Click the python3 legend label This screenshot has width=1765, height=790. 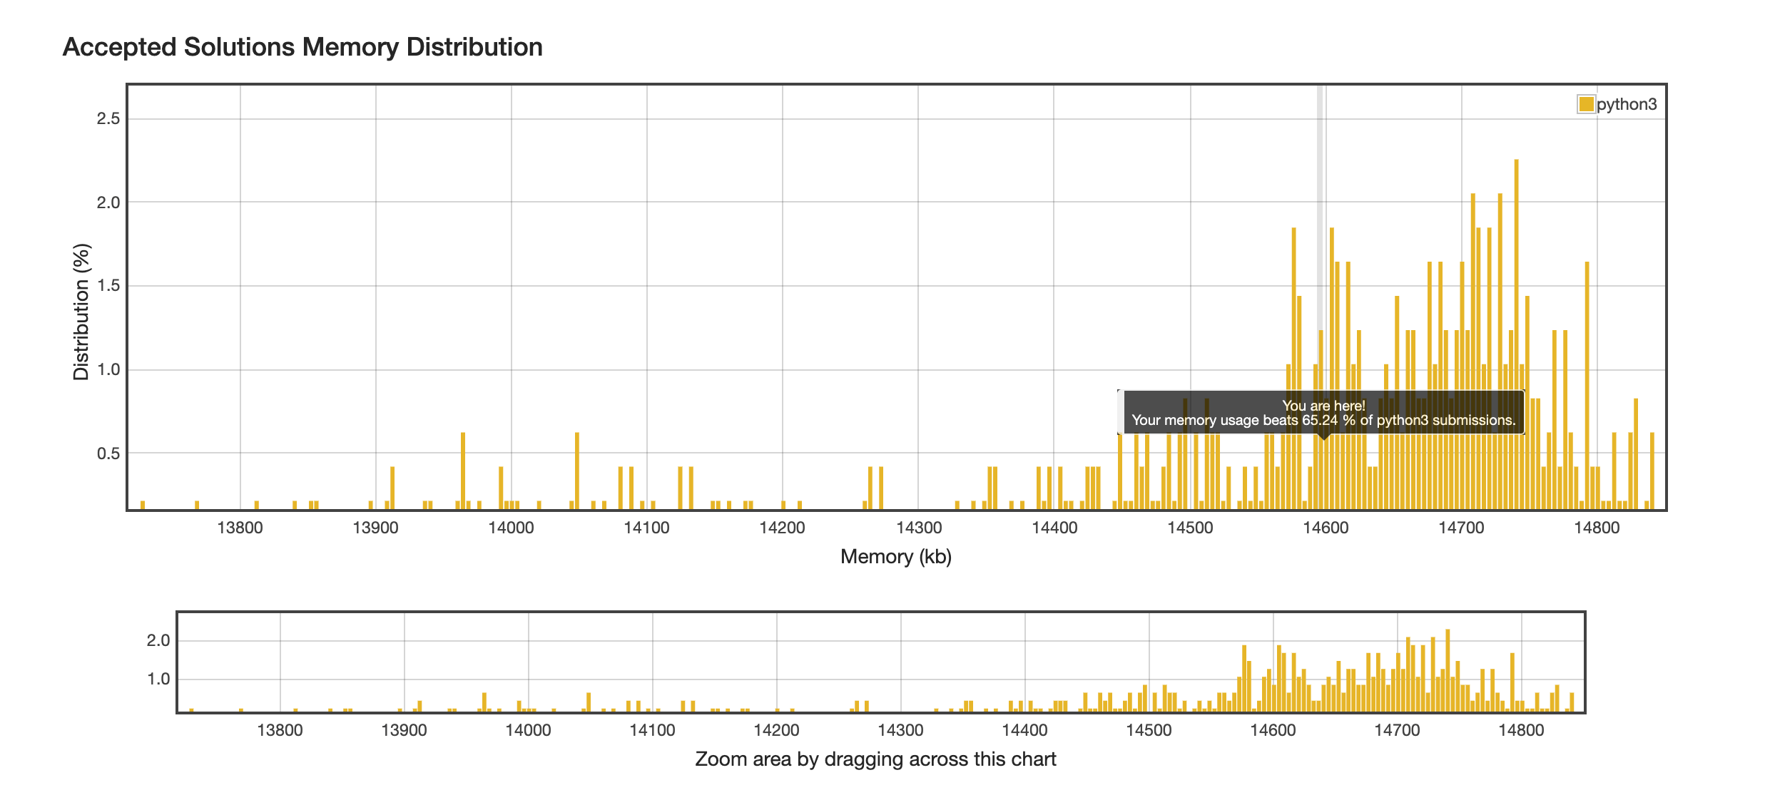pos(1627,105)
